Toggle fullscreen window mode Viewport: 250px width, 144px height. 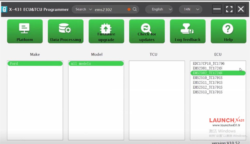tap(229, 9)
